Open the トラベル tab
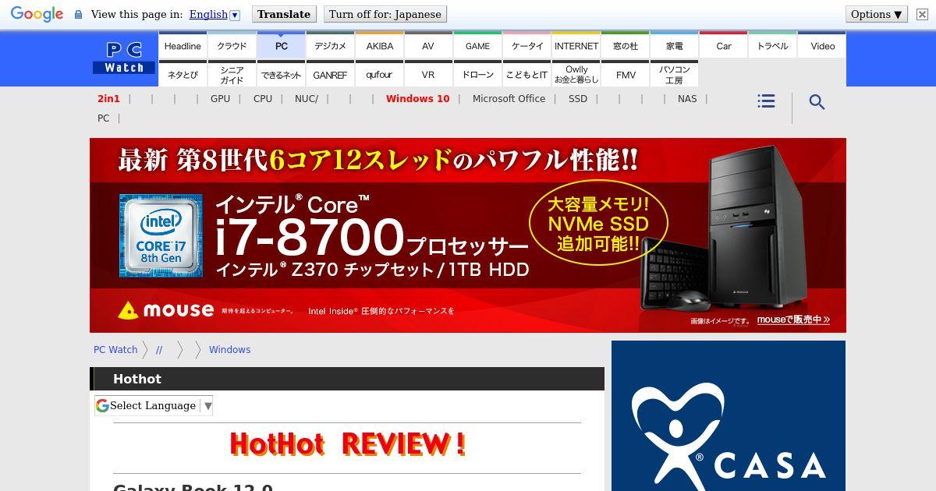 coord(772,45)
